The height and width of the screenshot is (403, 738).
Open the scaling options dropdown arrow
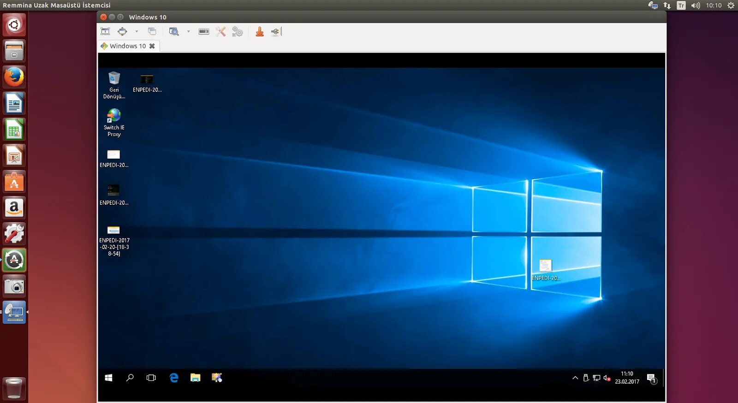pos(188,31)
